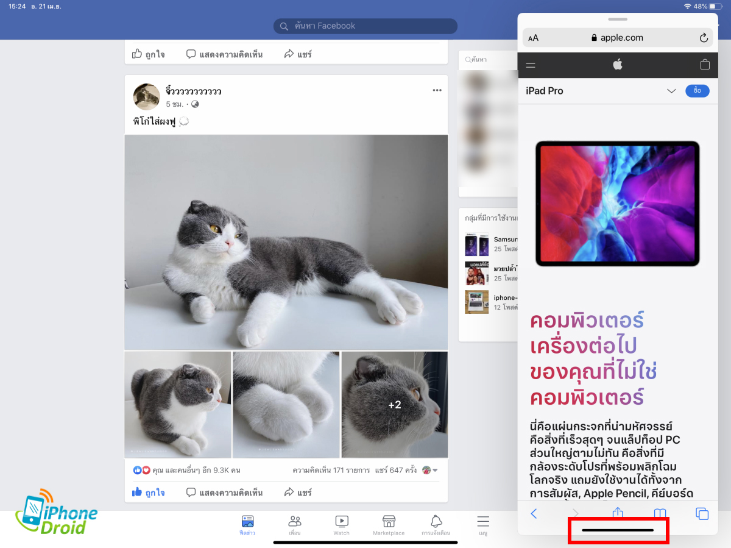Reload the apple.com page in Safari
The height and width of the screenshot is (548, 731).
click(x=704, y=38)
